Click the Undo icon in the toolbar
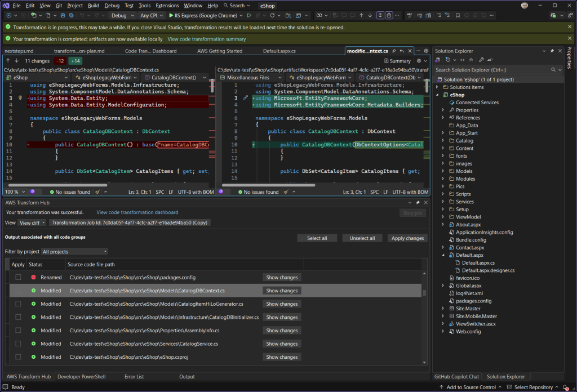 click(x=82, y=15)
